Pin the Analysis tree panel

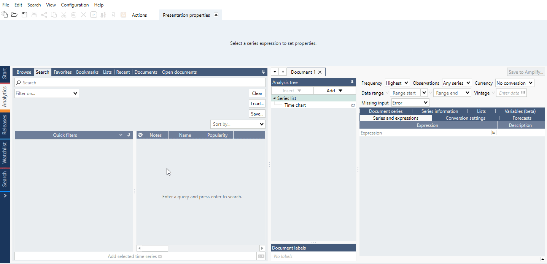pos(352,82)
